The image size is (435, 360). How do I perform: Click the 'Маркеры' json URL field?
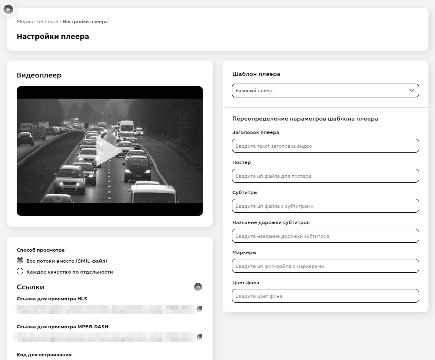(x=325, y=266)
